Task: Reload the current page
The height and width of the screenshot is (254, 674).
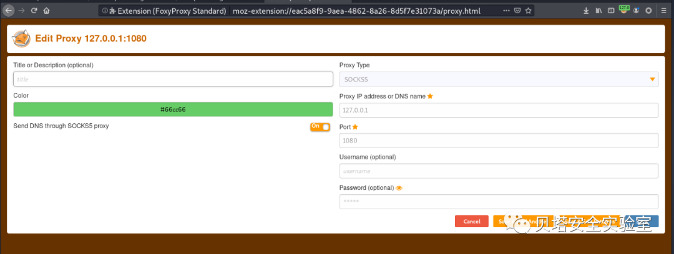Action: tap(34, 11)
